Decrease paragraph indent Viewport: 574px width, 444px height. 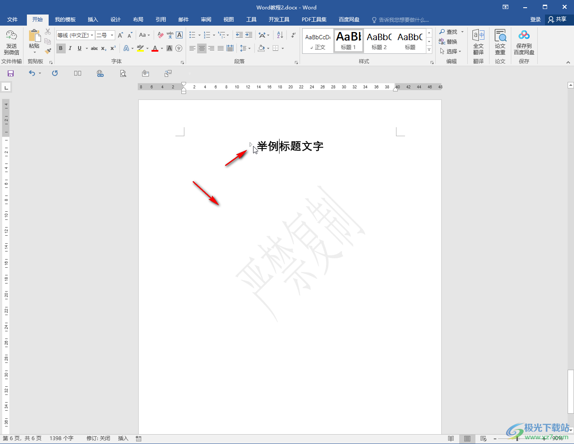click(239, 35)
